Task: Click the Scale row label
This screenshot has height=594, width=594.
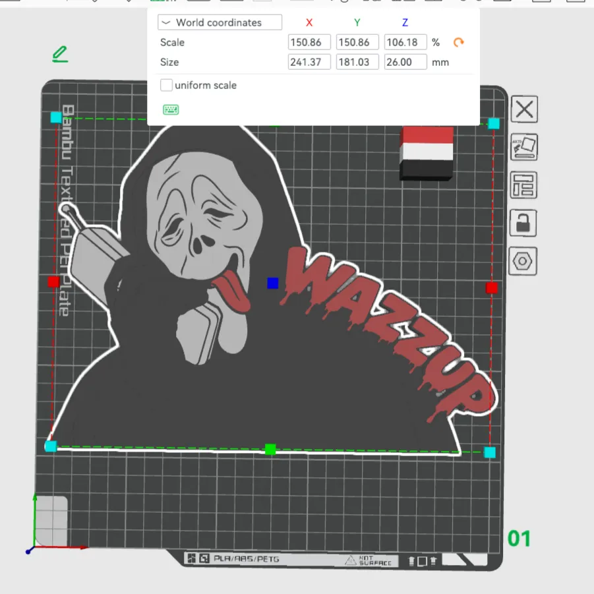Action: pos(172,42)
